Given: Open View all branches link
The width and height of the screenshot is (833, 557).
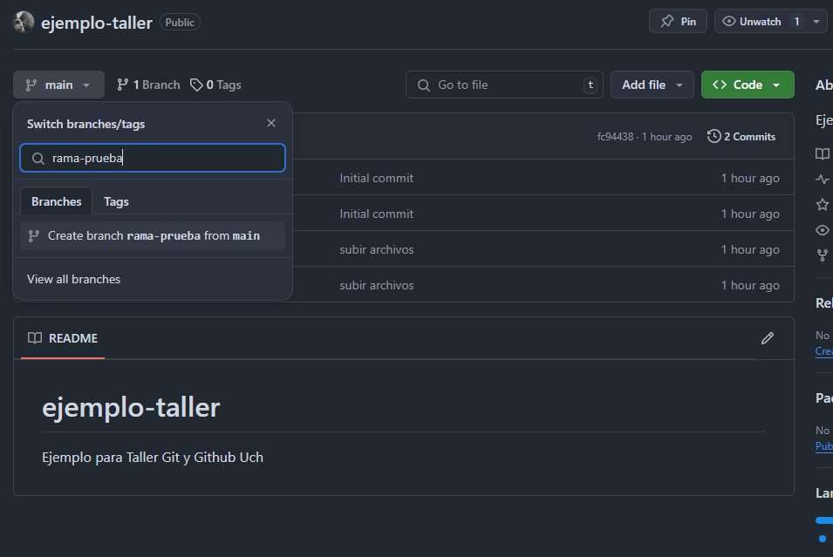Looking at the screenshot, I should click(74, 279).
